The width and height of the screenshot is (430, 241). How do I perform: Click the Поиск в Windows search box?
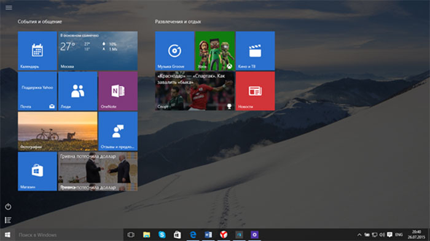pyautogui.click(x=69, y=235)
